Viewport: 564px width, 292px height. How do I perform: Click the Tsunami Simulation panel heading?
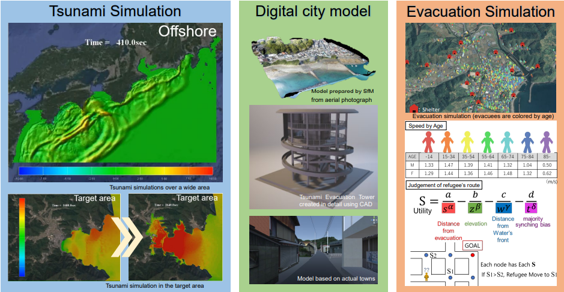pos(115,11)
